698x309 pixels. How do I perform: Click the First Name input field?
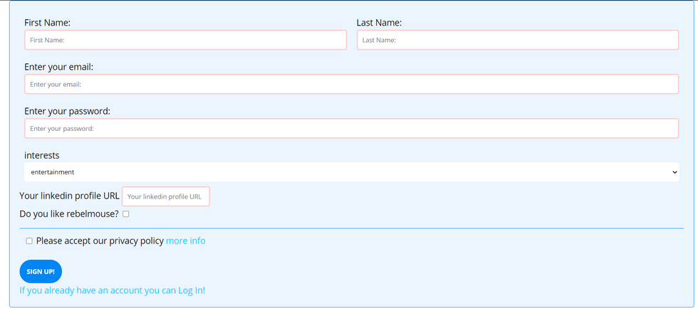pyautogui.click(x=185, y=40)
